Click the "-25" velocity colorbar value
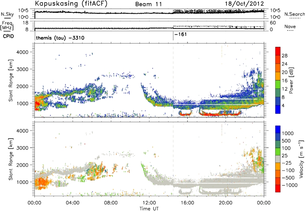 [286, 163]
